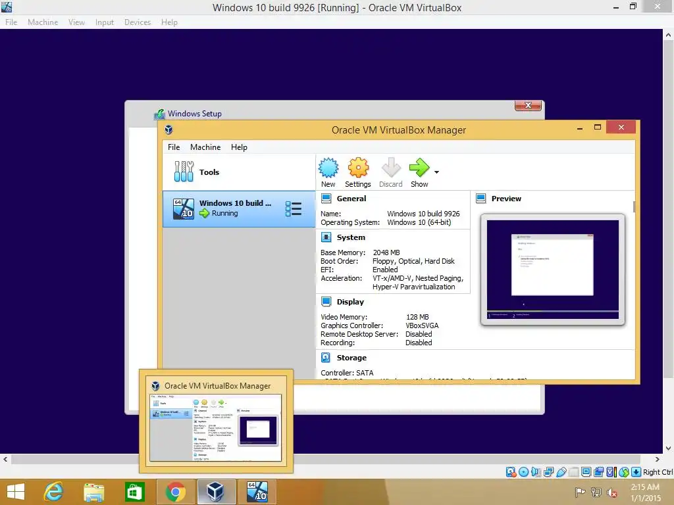Viewport: 674px width, 505px height.
Task: Open the outer VM window Machine menu
Action: [x=43, y=22]
